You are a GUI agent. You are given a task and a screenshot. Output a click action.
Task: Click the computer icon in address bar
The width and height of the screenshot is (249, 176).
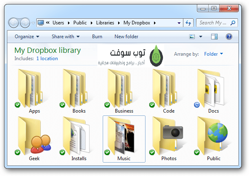click(x=41, y=23)
